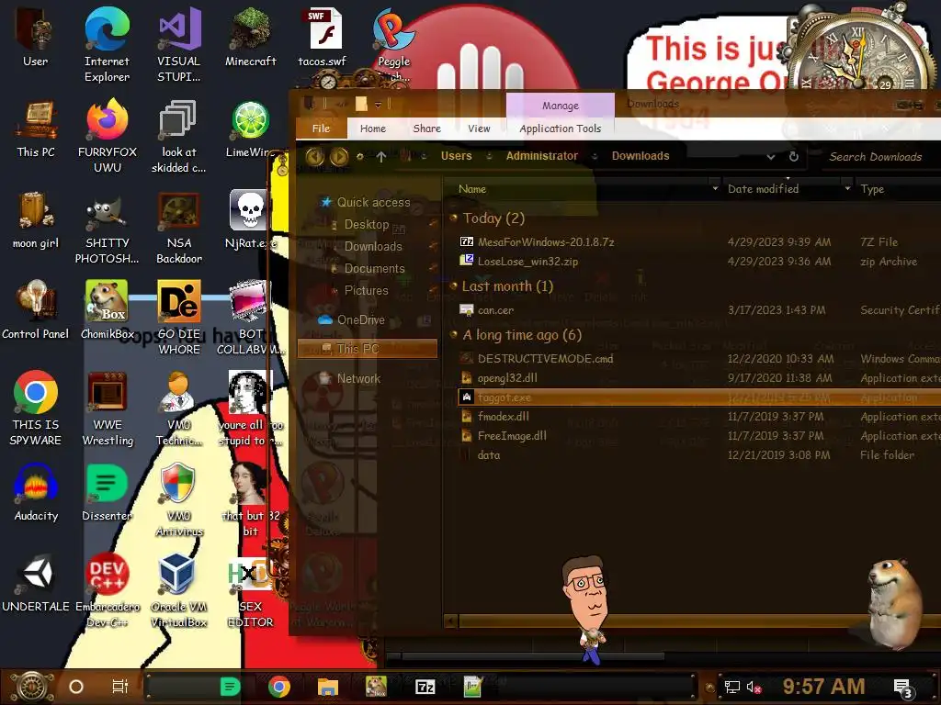Image resolution: width=941 pixels, height=705 pixels.
Task: Open the Internet Explorer desktop icon
Action: pyautogui.click(x=107, y=45)
